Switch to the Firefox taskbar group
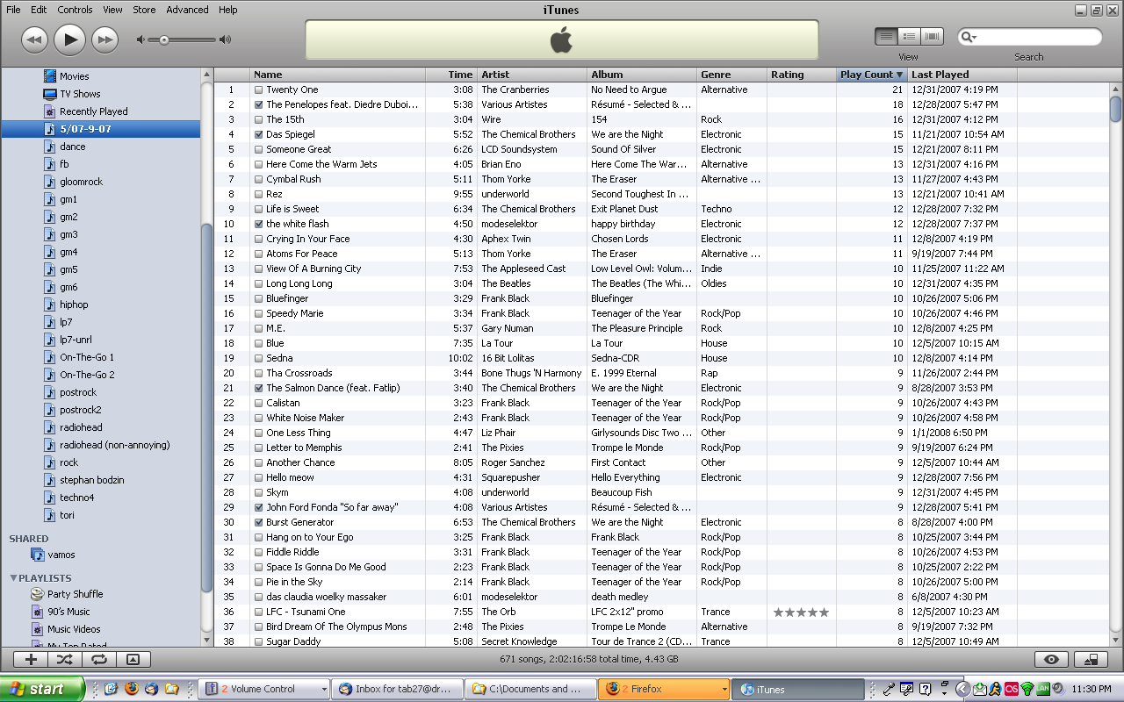 tap(664, 689)
